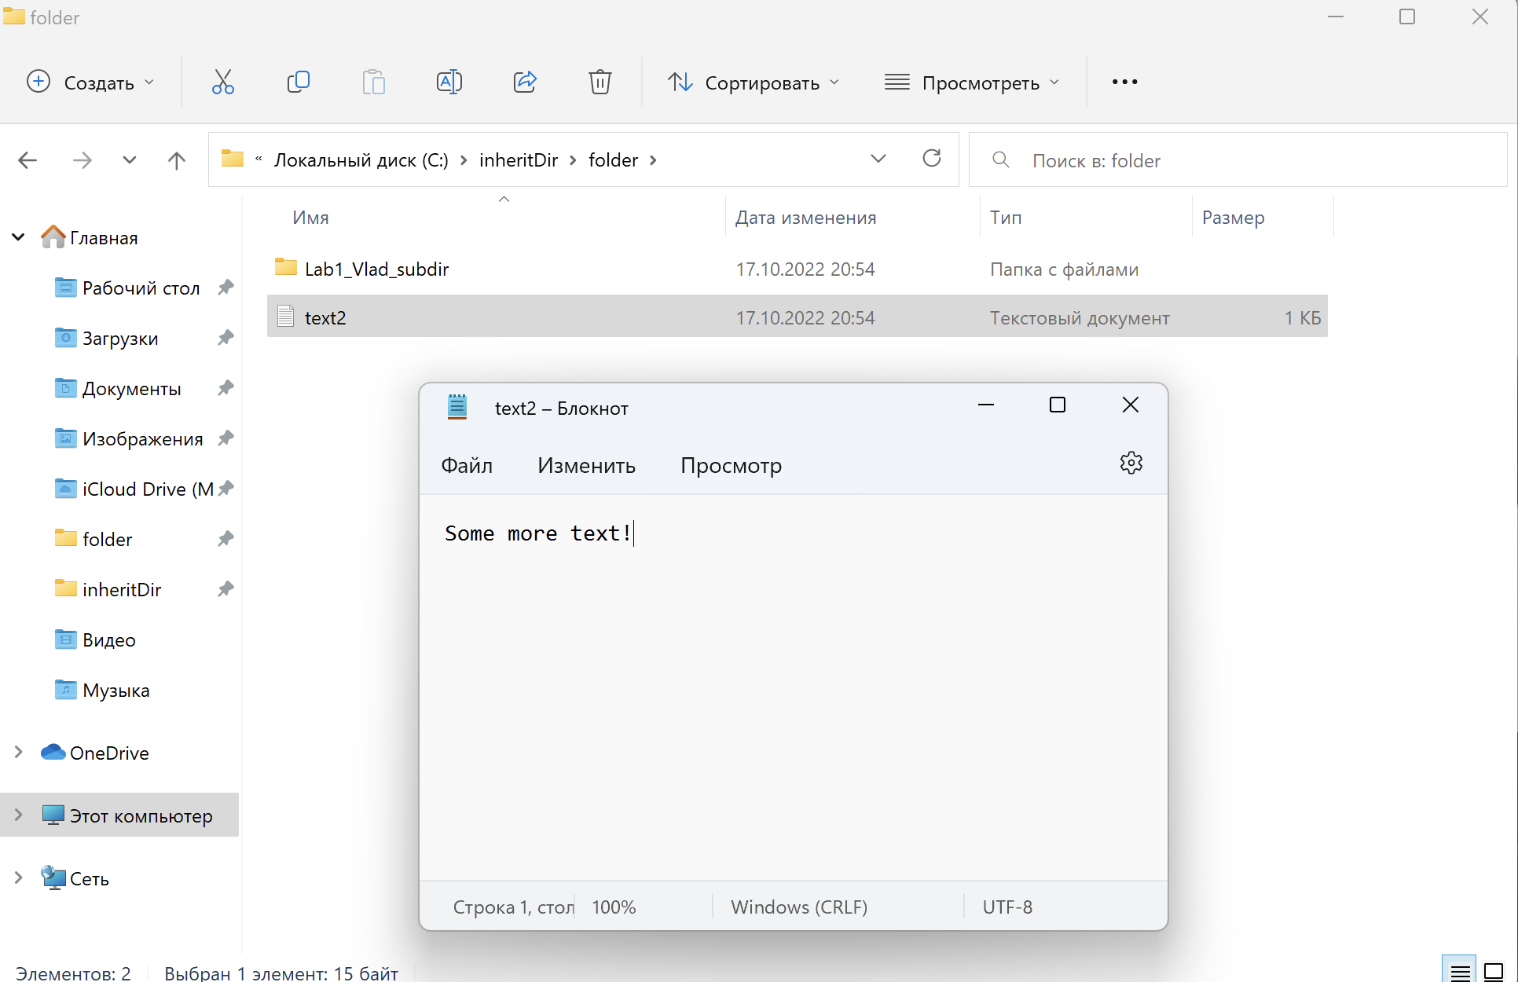Click inheritDir in the breadcrumb path
Image resolution: width=1518 pixels, height=982 pixels.
coord(518,160)
